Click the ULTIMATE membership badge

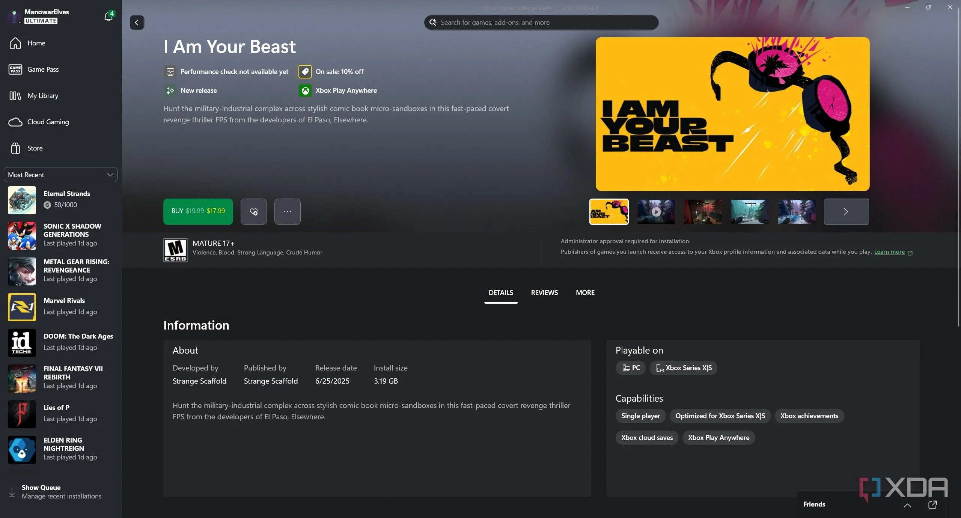[41, 21]
